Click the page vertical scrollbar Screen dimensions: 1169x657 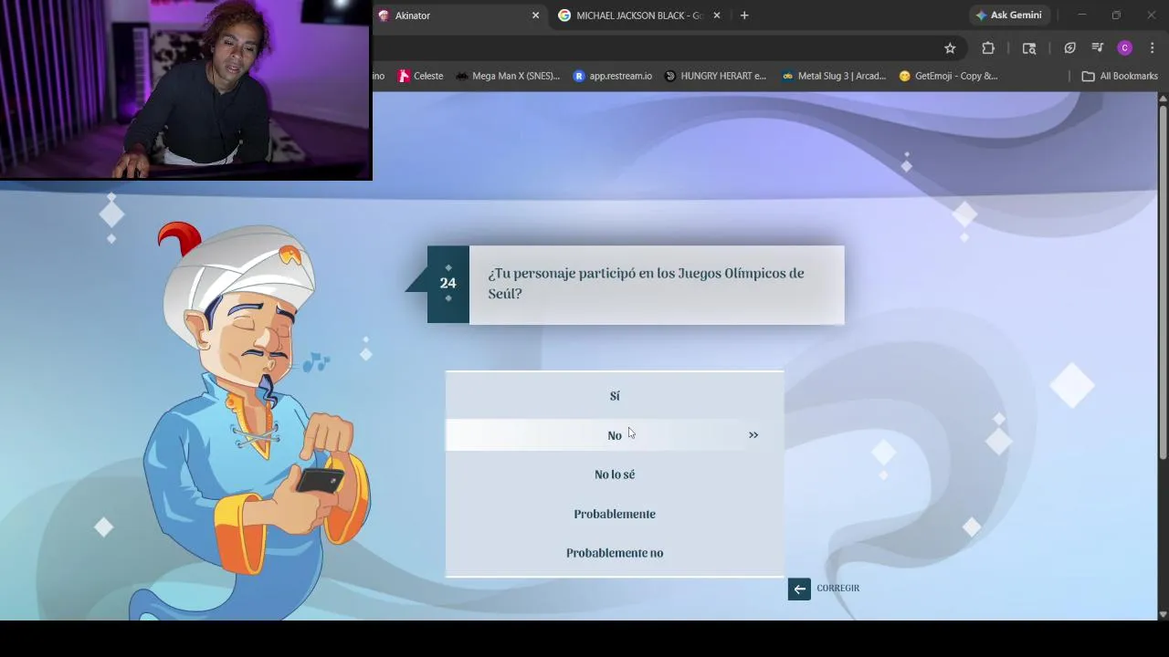(x=1163, y=283)
